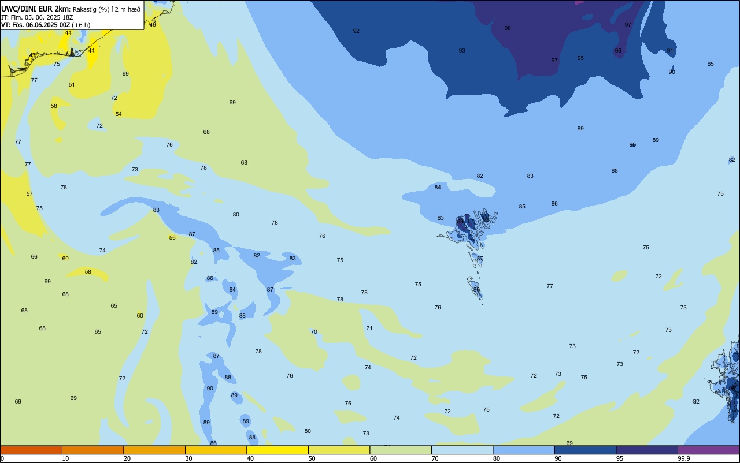This screenshot has height=463, width=740.
Task: Pick the purple legend swatch above 99.9
Action: 708,450
